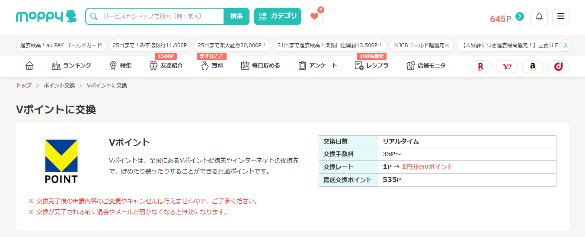Open the 友達紹介 menu item
585x237 pixels.
click(166, 66)
